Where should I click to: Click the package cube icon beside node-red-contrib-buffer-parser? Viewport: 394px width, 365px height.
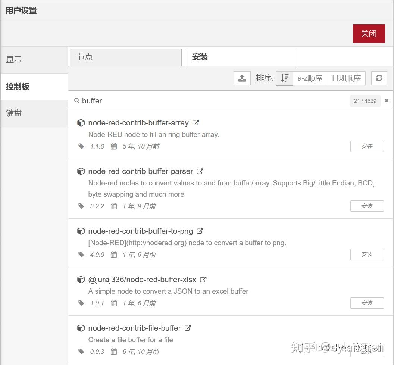coord(81,171)
